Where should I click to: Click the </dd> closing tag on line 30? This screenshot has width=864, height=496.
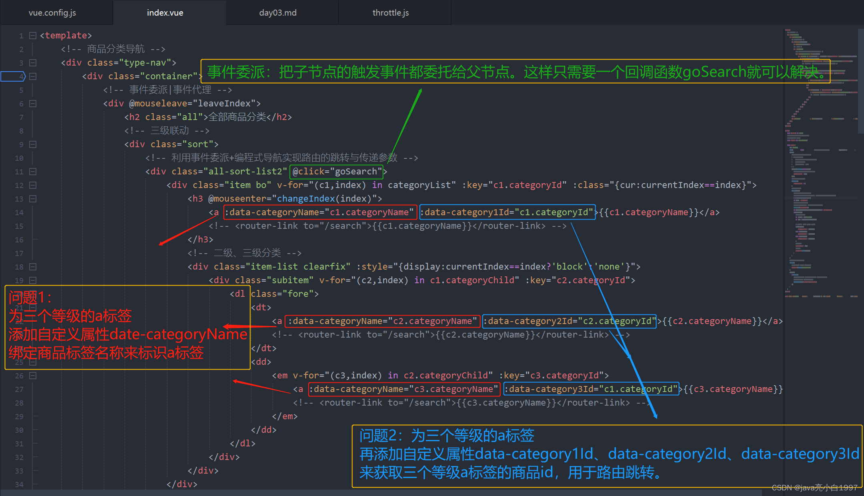[264, 430]
